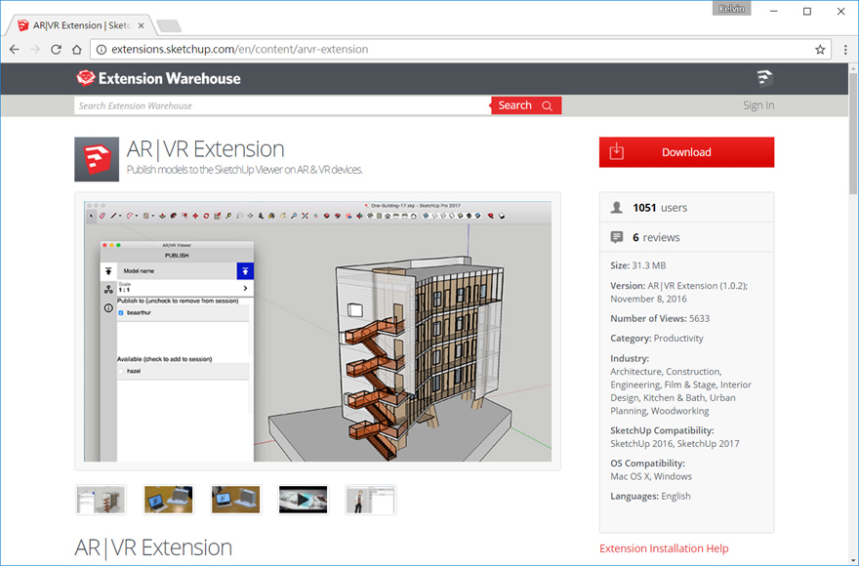Grab the page vertical scrollbar
This screenshot has height=566, width=859.
853,133
